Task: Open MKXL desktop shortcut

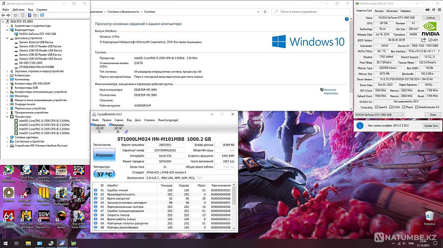Action: 61,220
